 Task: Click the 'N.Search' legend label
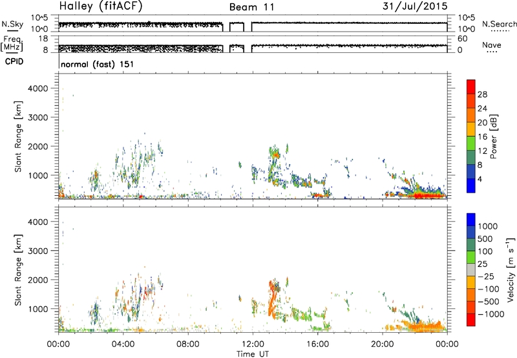coord(499,24)
